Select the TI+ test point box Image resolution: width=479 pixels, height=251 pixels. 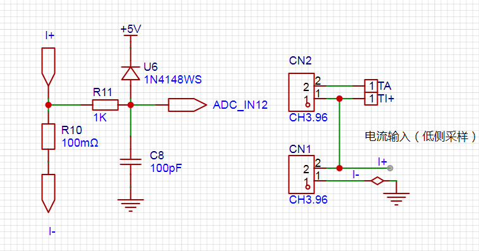371,99
